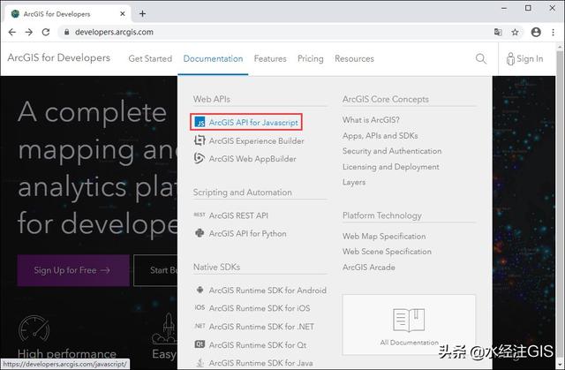
Task: Click the ArcGIS Core Concepts heading
Action: coord(386,99)
